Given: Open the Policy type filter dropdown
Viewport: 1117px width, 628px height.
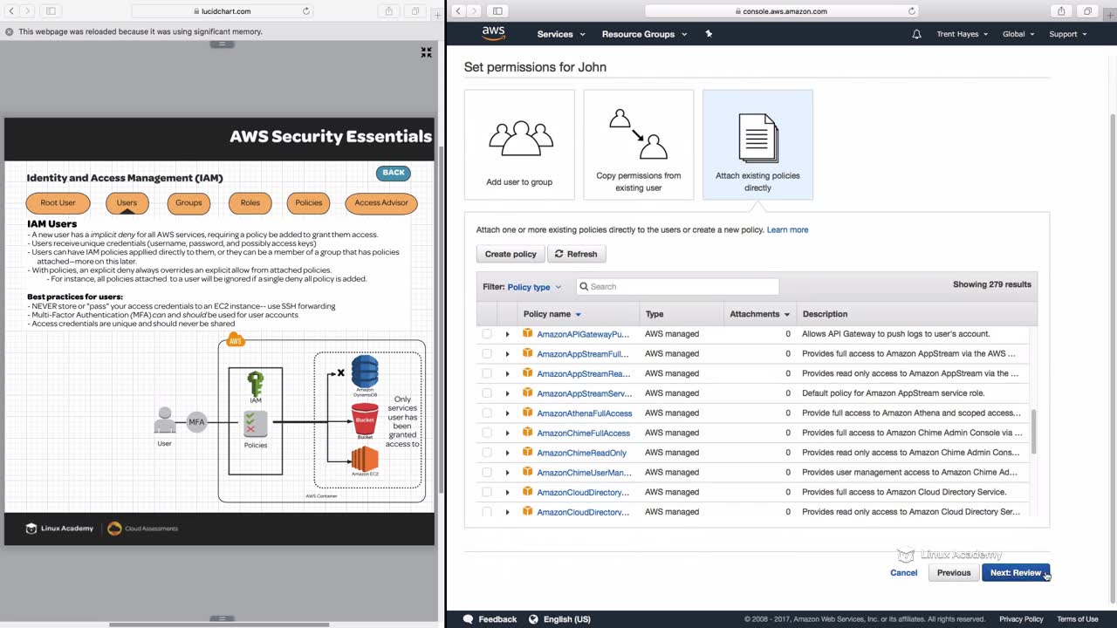Looking at the screenshot, I should [534, 287].
